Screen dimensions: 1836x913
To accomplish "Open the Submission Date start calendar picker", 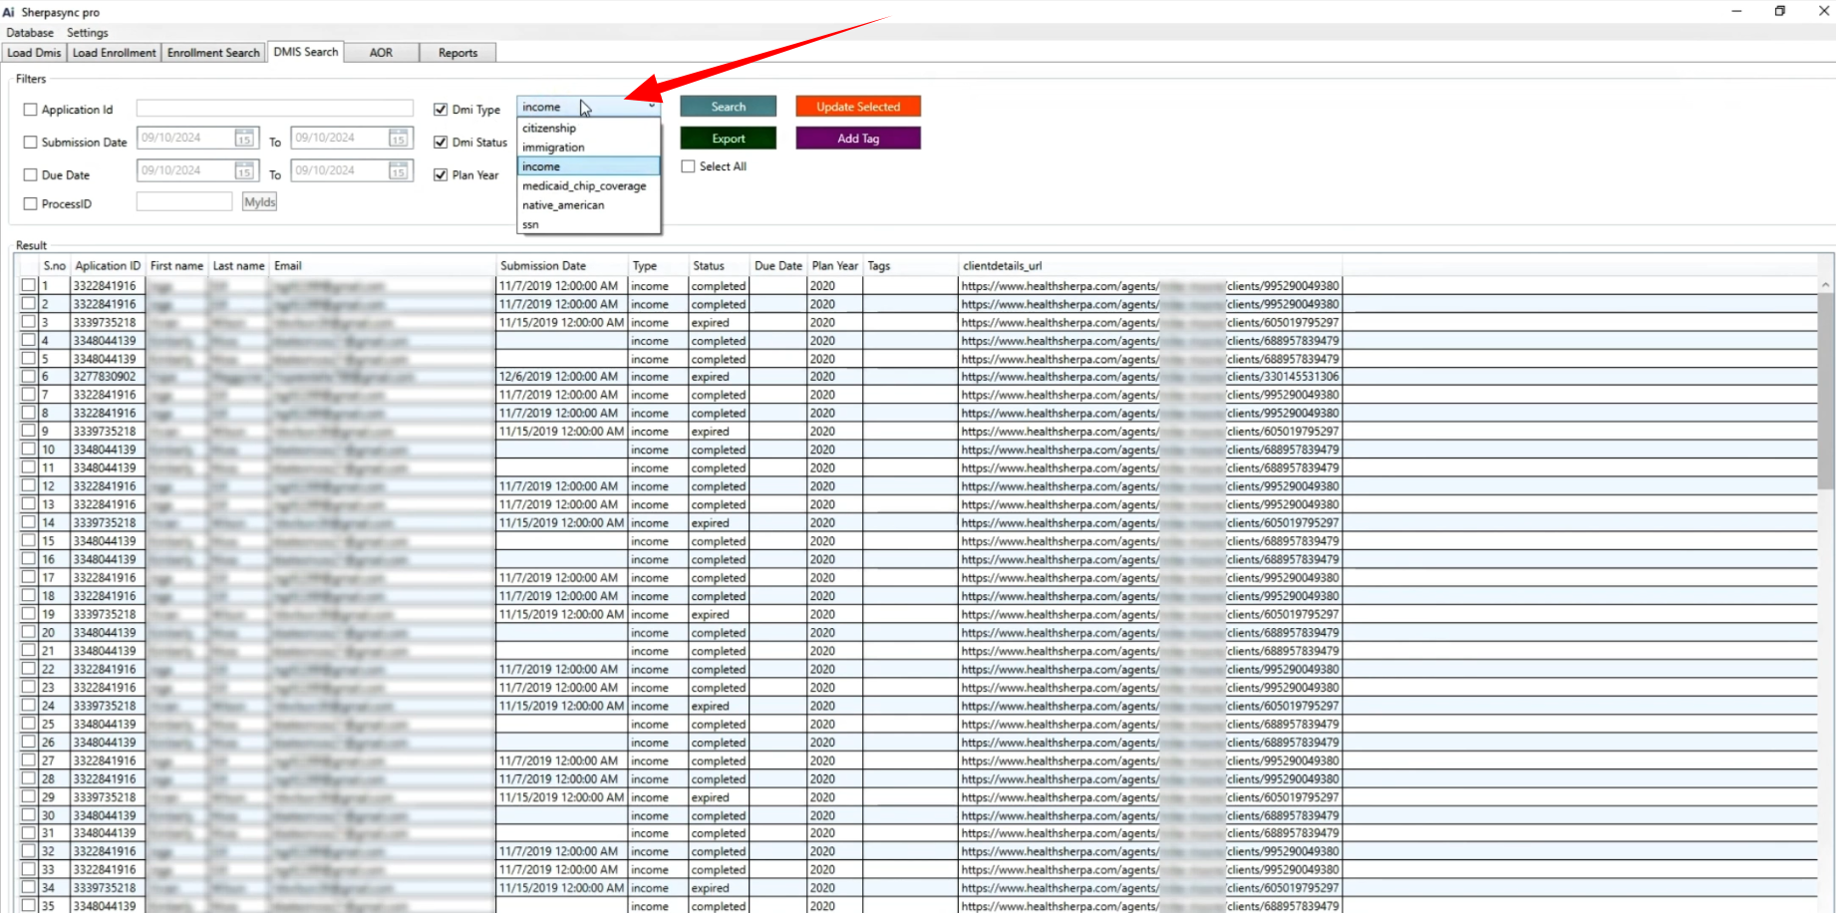I will pyautogui.click(x=244, y=139).
